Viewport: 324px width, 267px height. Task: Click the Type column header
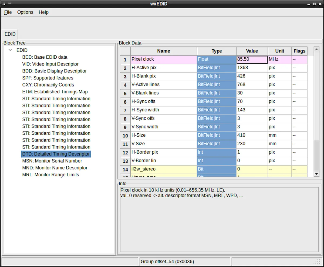tap(217, 51)
